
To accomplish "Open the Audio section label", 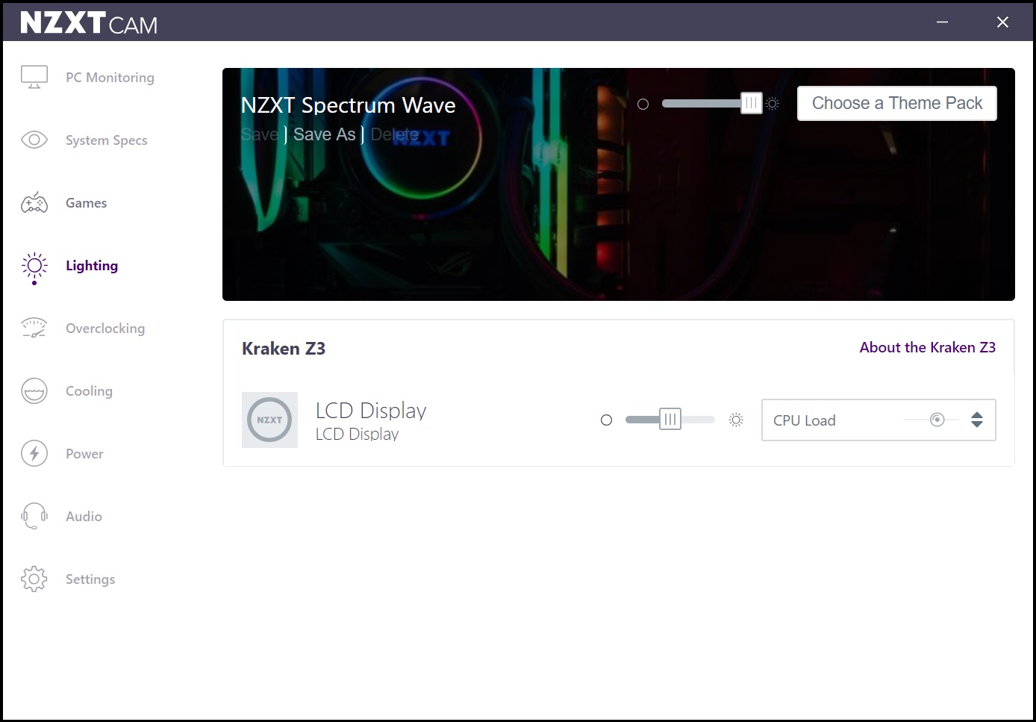I will tap(84, 517).
